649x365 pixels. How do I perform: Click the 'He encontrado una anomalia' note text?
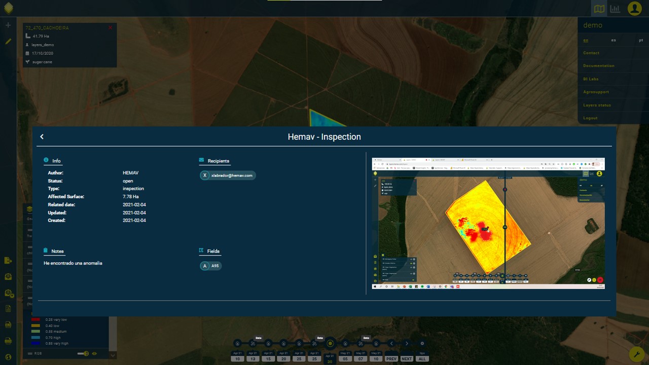point(73,264)
